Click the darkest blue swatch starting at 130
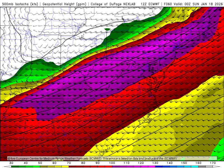Screen dimensions: 224x168 159,167
